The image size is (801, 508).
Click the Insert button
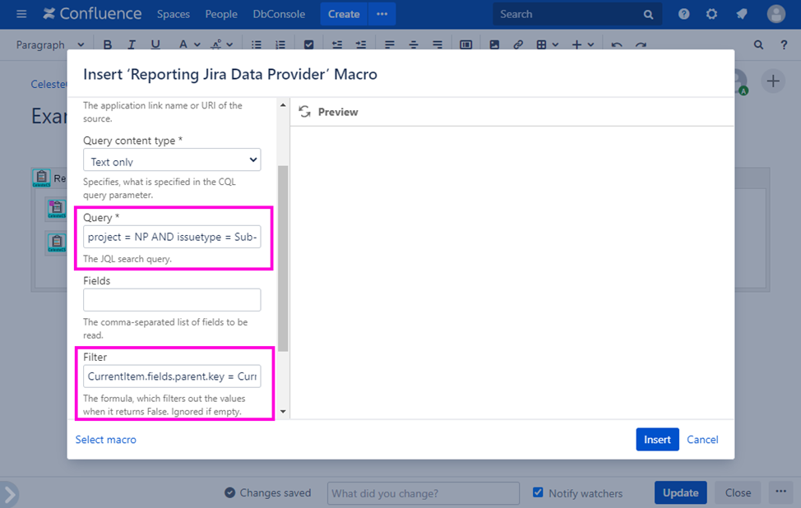tap(657, 440)
